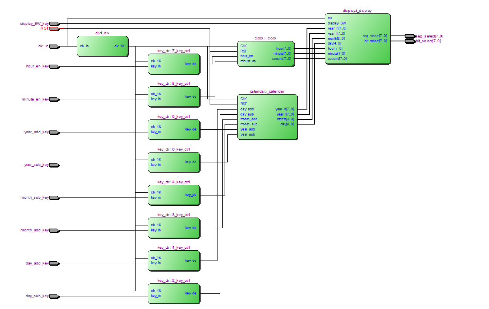Select the key_ctrl:i8_key_ctrl block
The image size is (489, 309).
(x=174, y=97)
